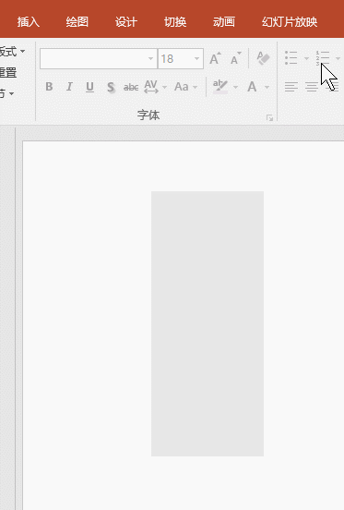Image resolution: width=344 pixels, height=510 pixels.
Task: Expand the font name dropdown arrow
Action: click(x=150, y=59)
